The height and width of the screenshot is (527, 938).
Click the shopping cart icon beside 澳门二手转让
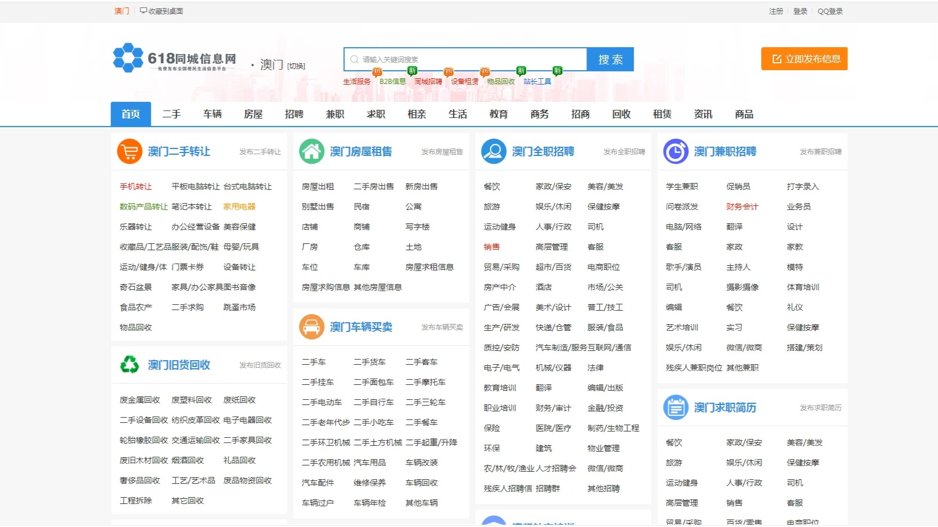(x=130, y=152)
